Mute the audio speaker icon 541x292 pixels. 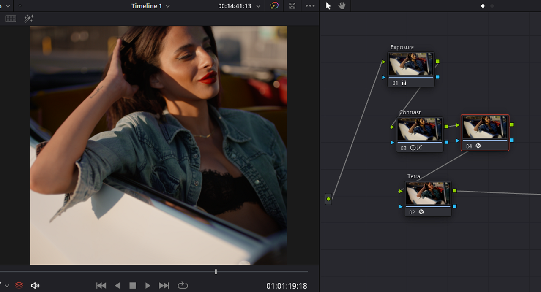tap(35, 286)
